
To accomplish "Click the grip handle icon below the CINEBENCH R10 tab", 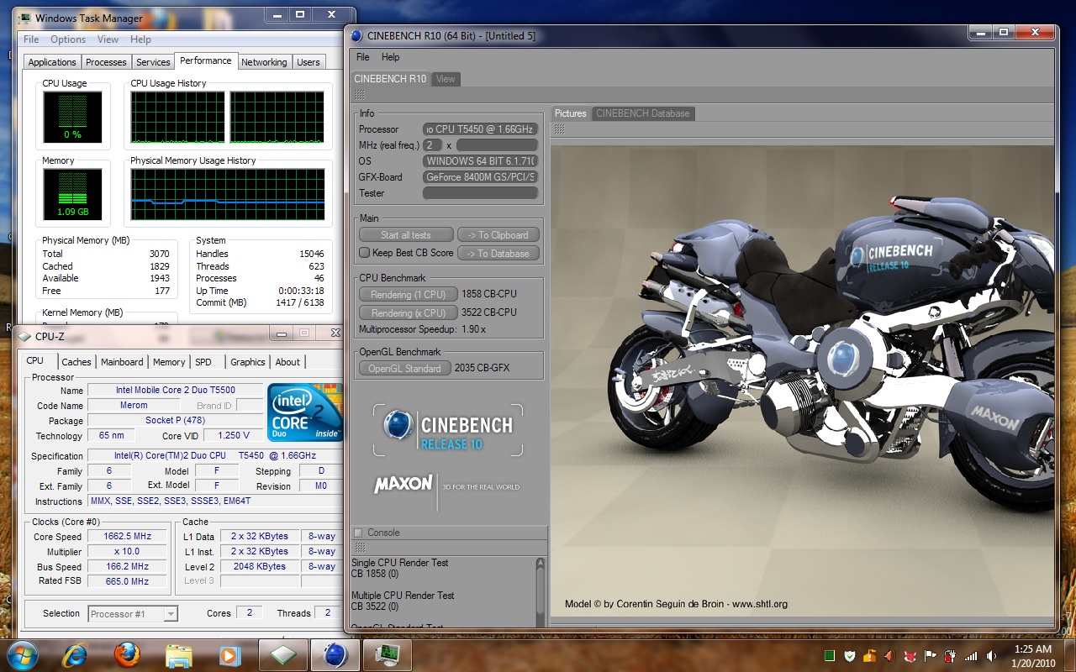I will (x=359, y=95).
